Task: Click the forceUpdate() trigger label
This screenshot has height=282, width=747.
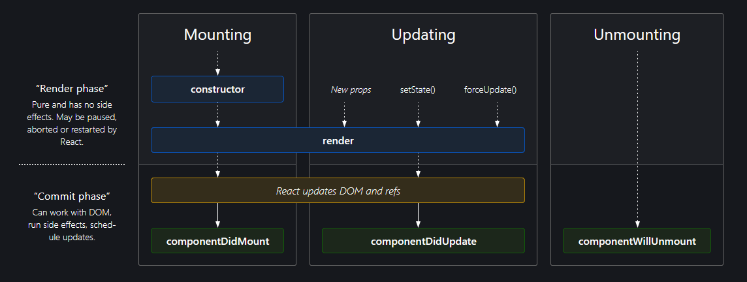Action: pos(490,89)
